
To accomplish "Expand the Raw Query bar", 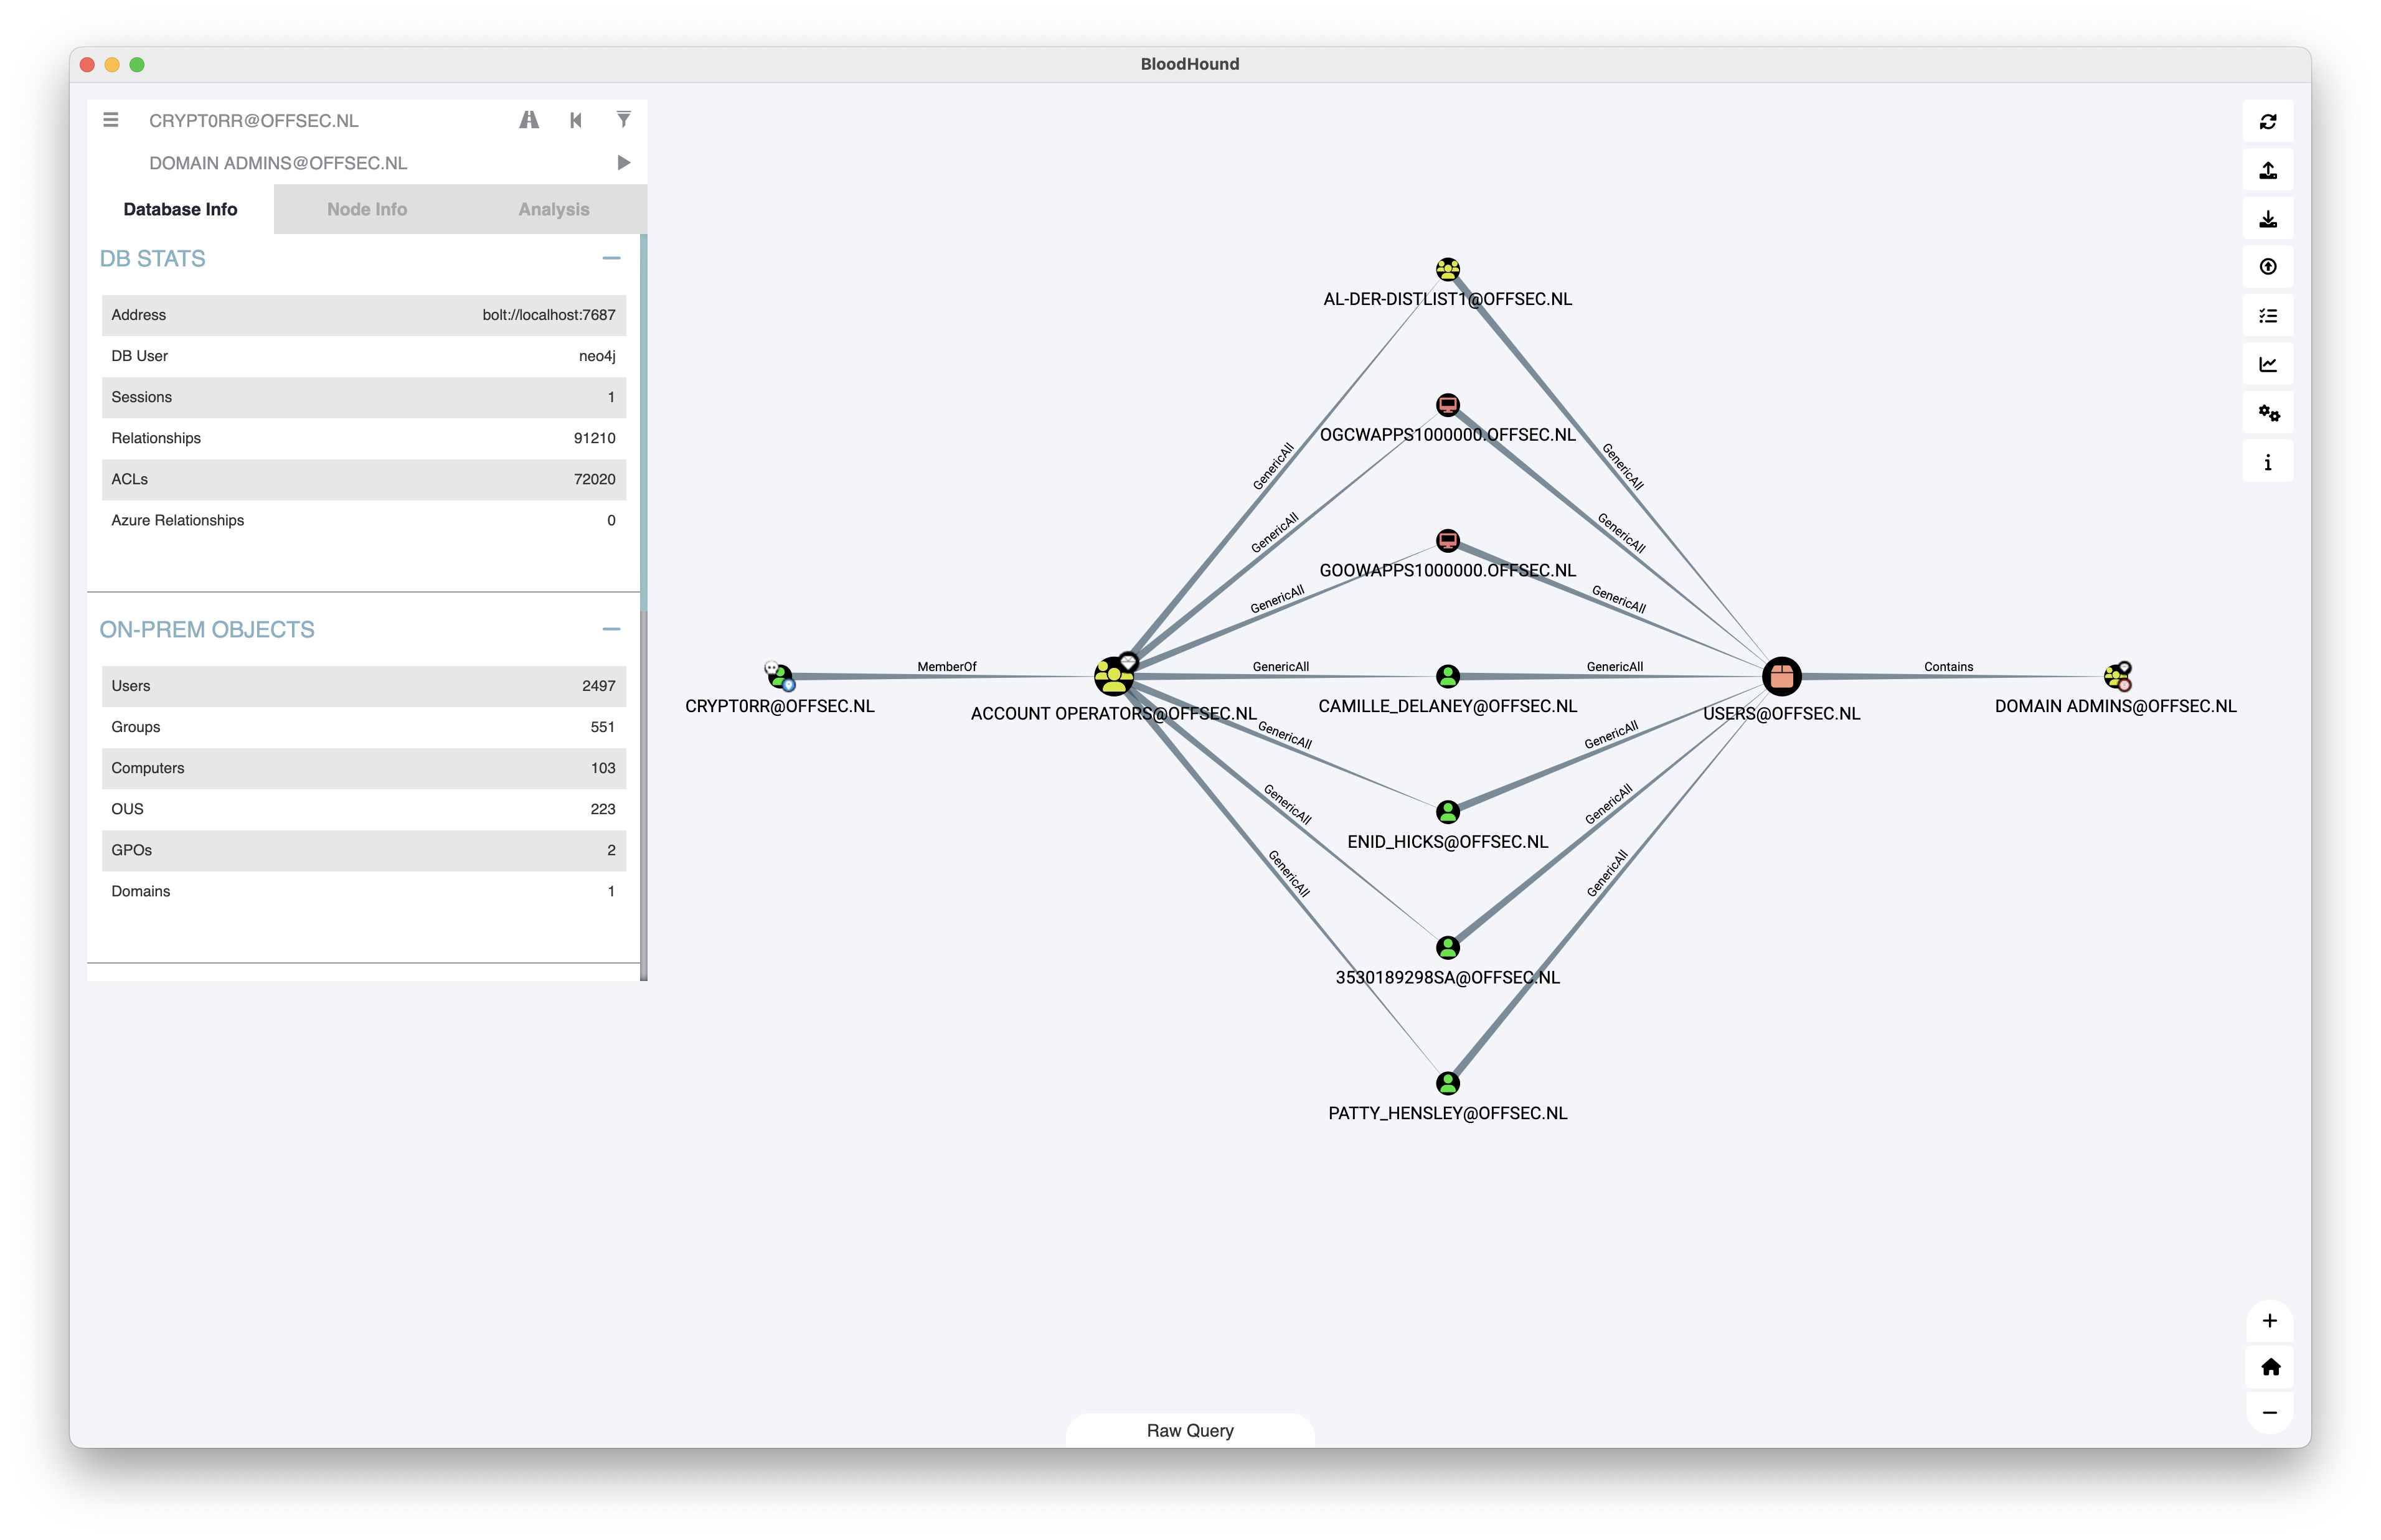I will tap(1189, 1430).
